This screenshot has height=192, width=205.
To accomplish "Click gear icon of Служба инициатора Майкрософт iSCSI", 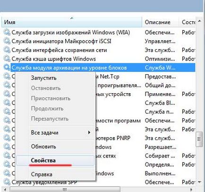I will pyautogui.click(x=7, y=41).
